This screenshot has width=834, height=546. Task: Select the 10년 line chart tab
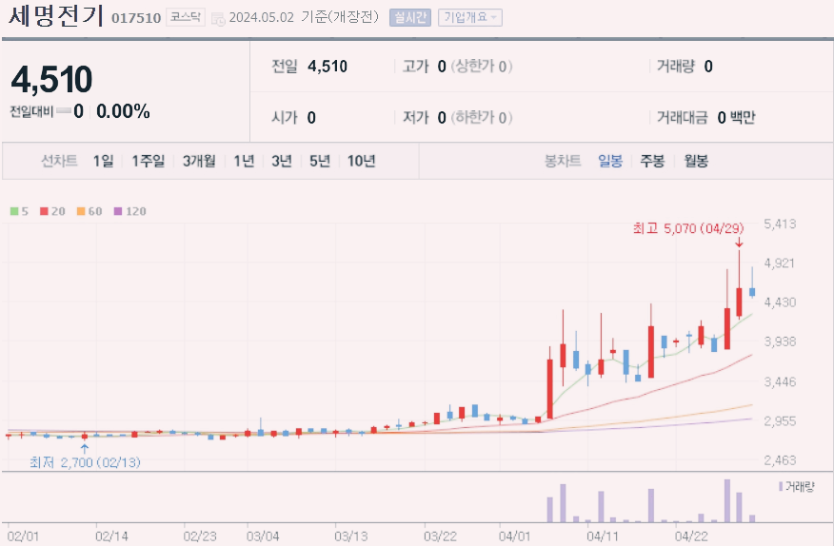pos(361,161)
